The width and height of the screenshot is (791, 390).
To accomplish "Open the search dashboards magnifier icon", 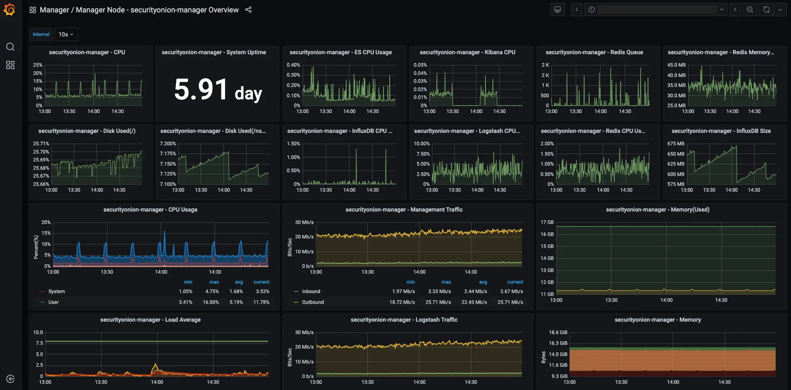I will (10, 47).
